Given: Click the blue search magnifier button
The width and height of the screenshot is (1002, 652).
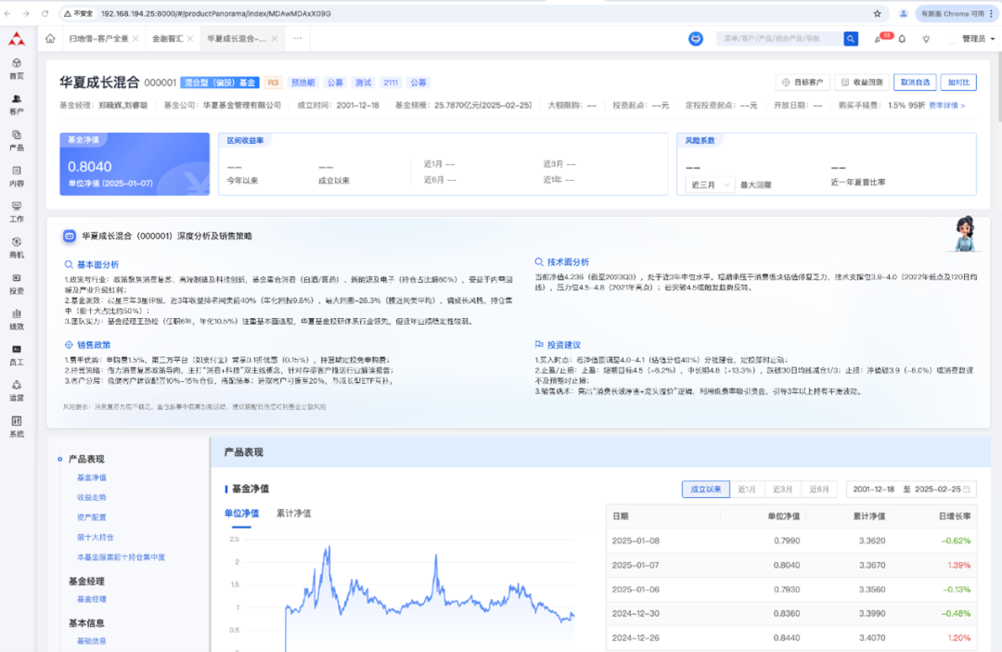Looking at the screenshot, I should [x=851, y=39].
